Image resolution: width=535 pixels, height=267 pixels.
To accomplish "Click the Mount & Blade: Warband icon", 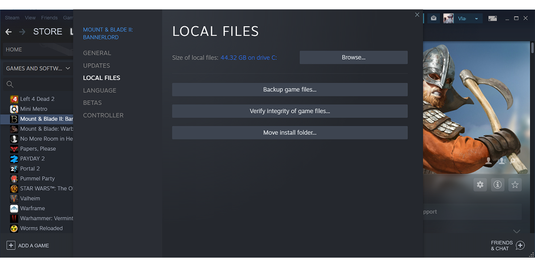I will click(x=14, y=129).
